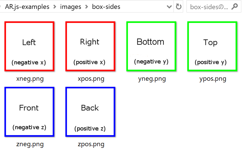Click the ypos.png file name

click(213, 79)
